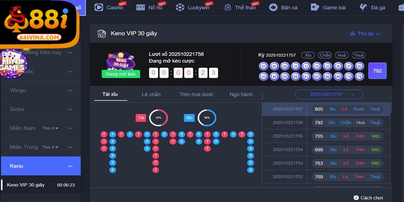Screen dimensions: 404x202
Task: Click the Nổ hũ slot icon
Action: click(138, 8)
